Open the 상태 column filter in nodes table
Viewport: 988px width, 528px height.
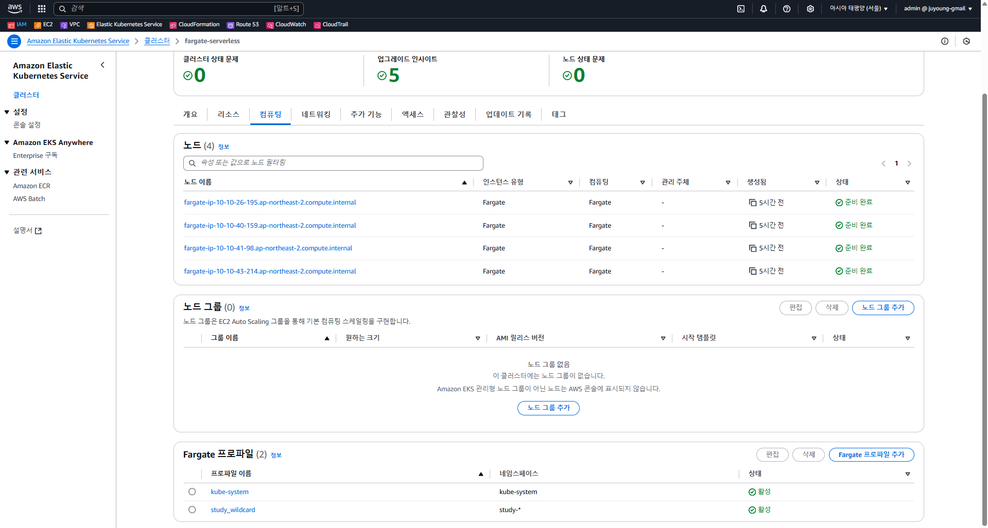(908, 183)
